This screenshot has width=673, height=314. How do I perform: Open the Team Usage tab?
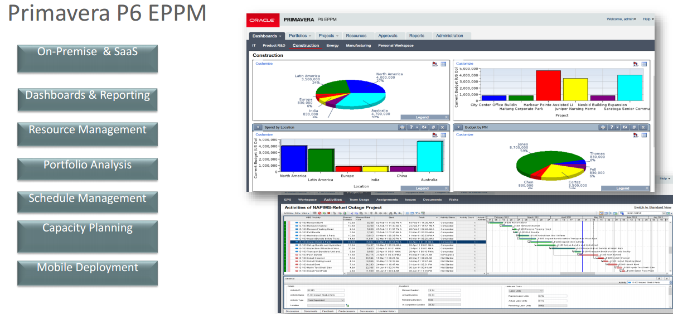click(x=359, y=199)
